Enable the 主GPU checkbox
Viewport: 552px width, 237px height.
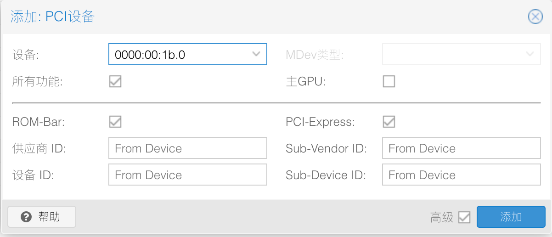pyautogui.click(x=389, y=81)
